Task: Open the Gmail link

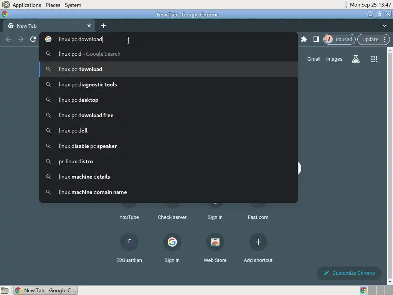Action: click(314, 59)
